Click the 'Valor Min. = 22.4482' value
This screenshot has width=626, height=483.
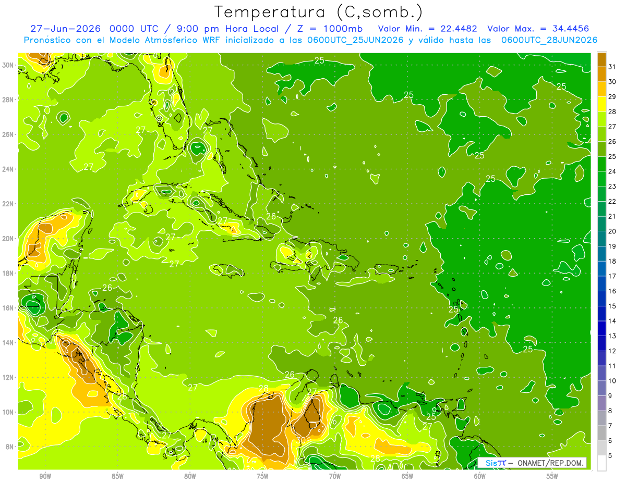pyautogui.click(x=429, y=28)
